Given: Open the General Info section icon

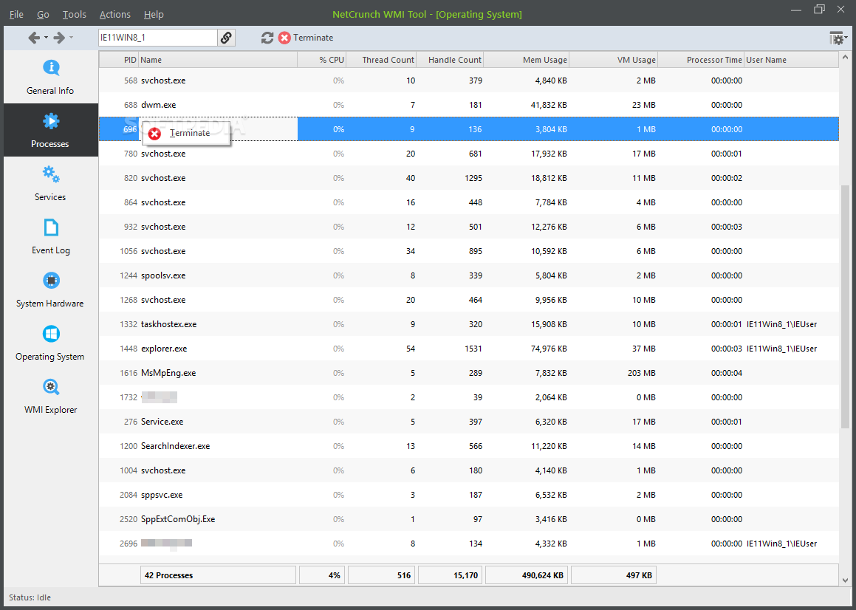Looking at the screenshot, I should coord(51,67).
